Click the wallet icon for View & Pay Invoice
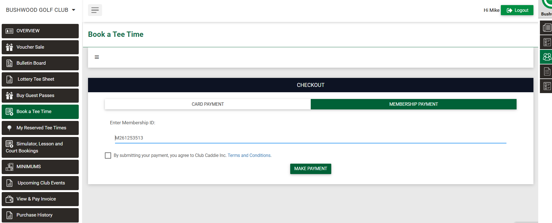Screen dimensions: 552x223 pyautogui.click(x=9, y=199)
